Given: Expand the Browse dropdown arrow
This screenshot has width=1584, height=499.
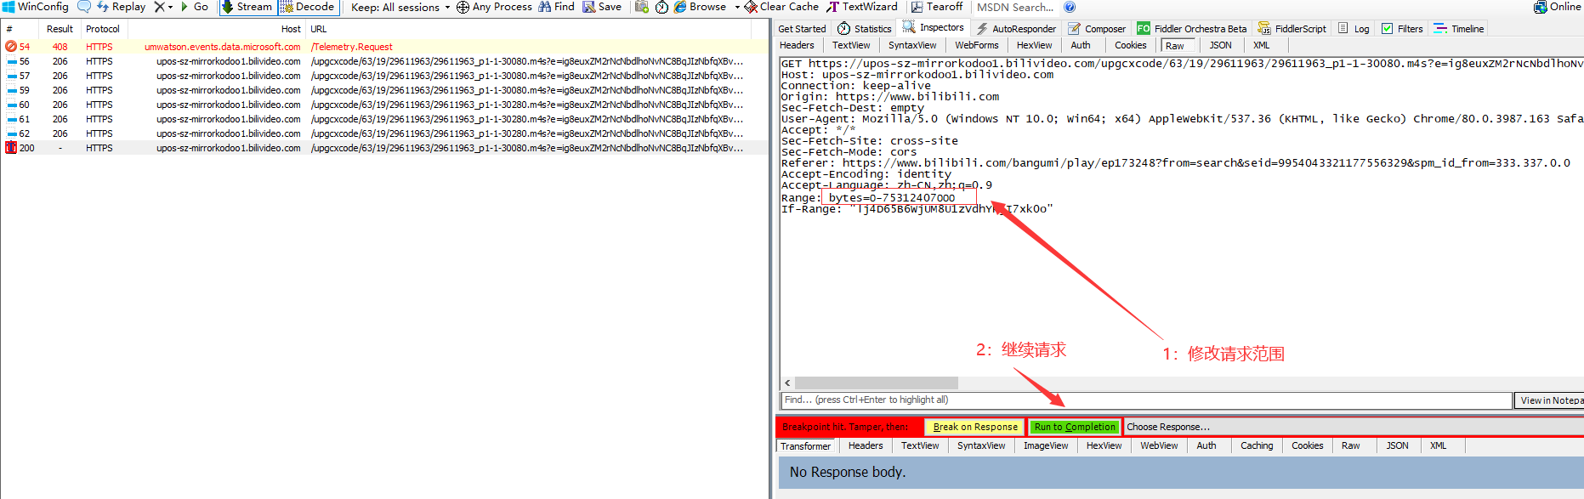Looking at the screenshot, I should click(737, 7).
